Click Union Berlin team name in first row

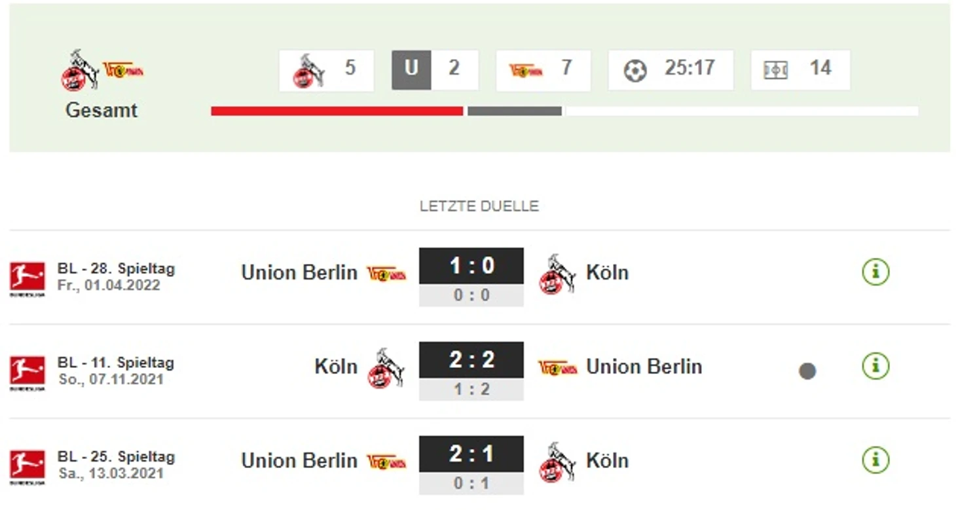(299, 272)
